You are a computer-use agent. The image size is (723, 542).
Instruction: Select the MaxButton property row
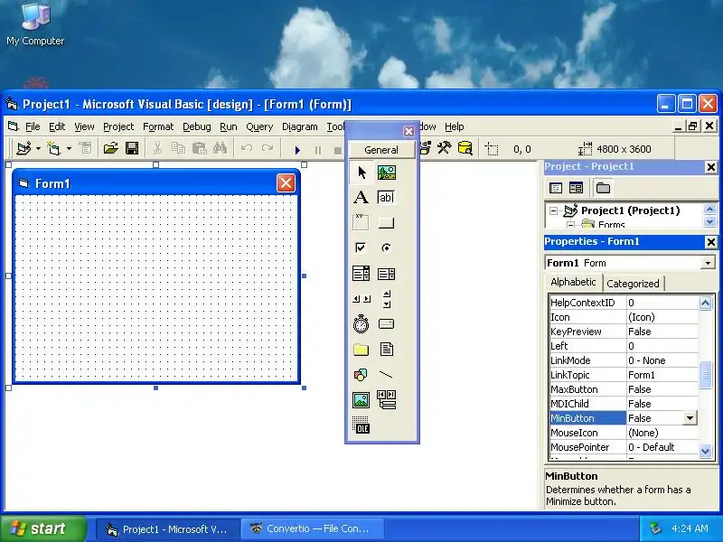(x=624, y=389)
